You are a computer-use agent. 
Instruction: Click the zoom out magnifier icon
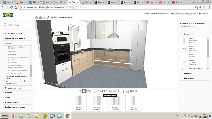(97, 91)
